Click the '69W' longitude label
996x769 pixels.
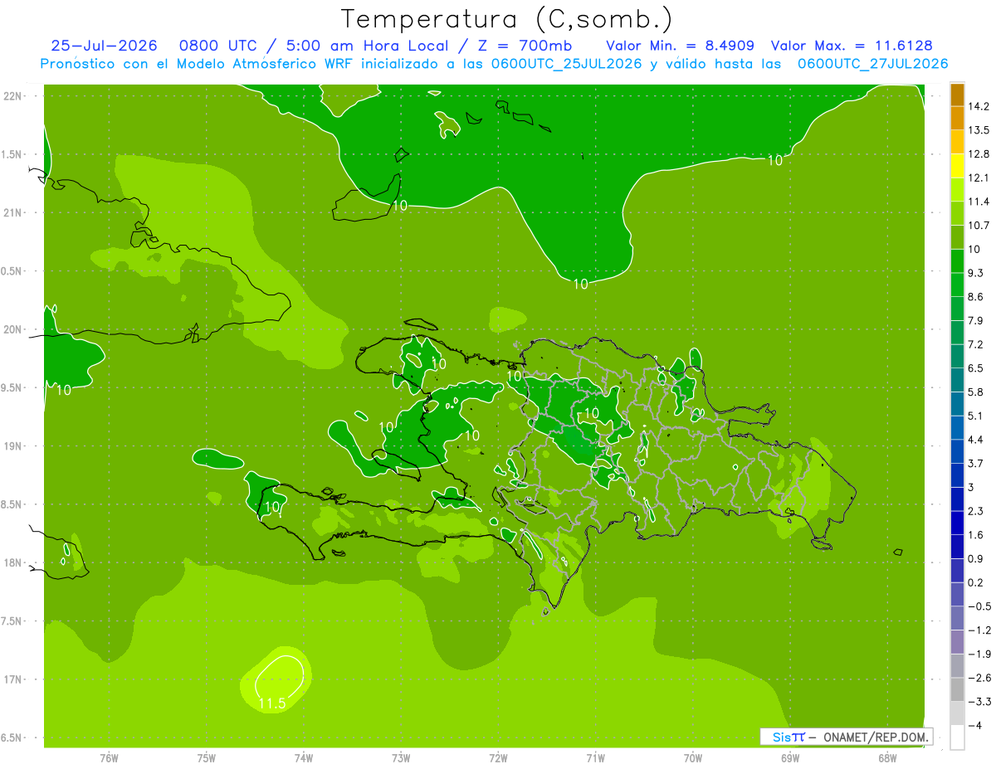(x=790, y=758)
